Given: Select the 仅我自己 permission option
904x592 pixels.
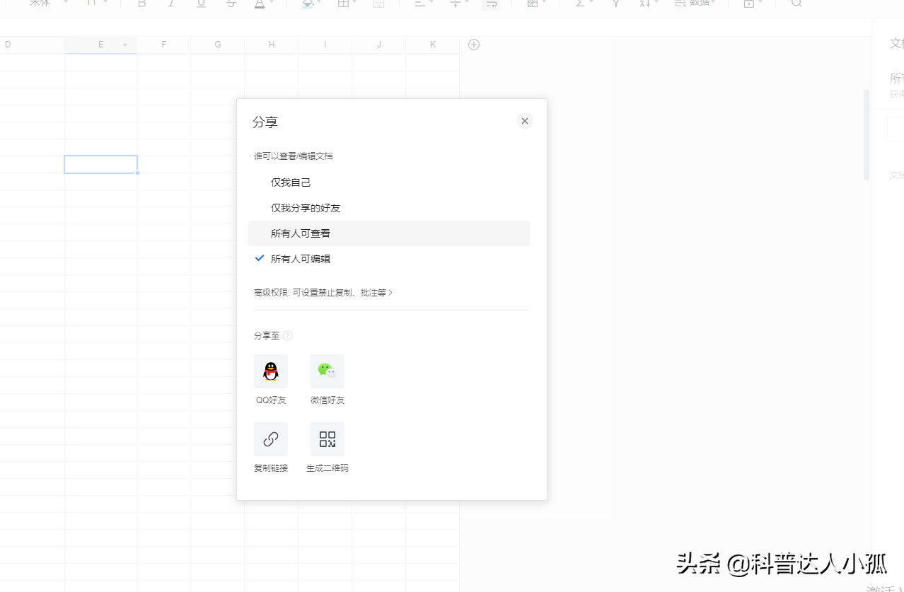Looking at the screenshot, I should 291,182.
